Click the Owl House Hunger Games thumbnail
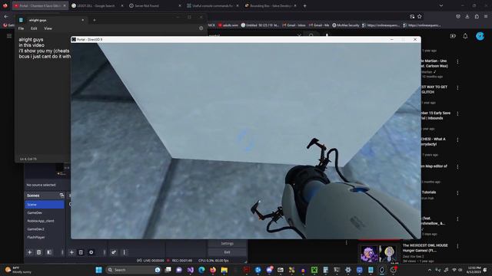 click(x=379, y=253)
